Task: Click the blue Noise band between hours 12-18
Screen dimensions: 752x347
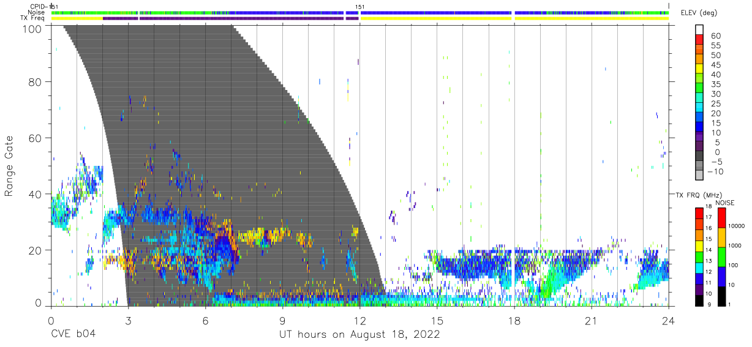Action: pyautogui.click(x=437, y=12)
